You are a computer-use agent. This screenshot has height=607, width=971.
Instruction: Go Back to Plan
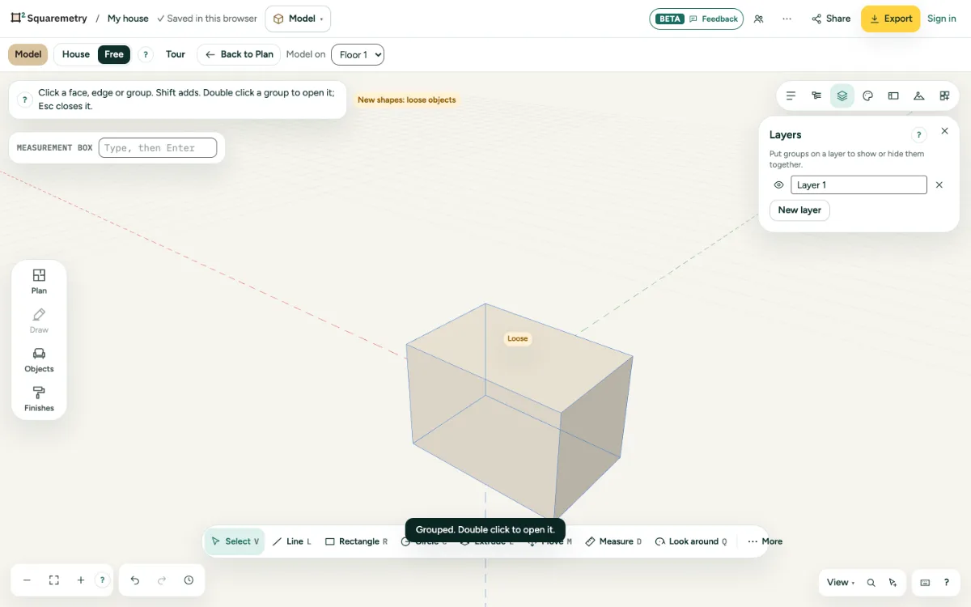pyautogui.click(x=239, y=54)
